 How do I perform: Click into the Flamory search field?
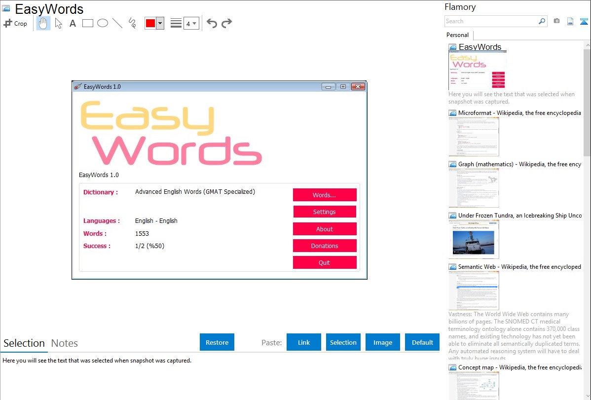[x=491, y=21]
